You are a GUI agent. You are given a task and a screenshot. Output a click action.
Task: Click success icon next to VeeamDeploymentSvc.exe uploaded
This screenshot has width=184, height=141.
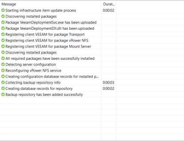[x=3, y=22]
